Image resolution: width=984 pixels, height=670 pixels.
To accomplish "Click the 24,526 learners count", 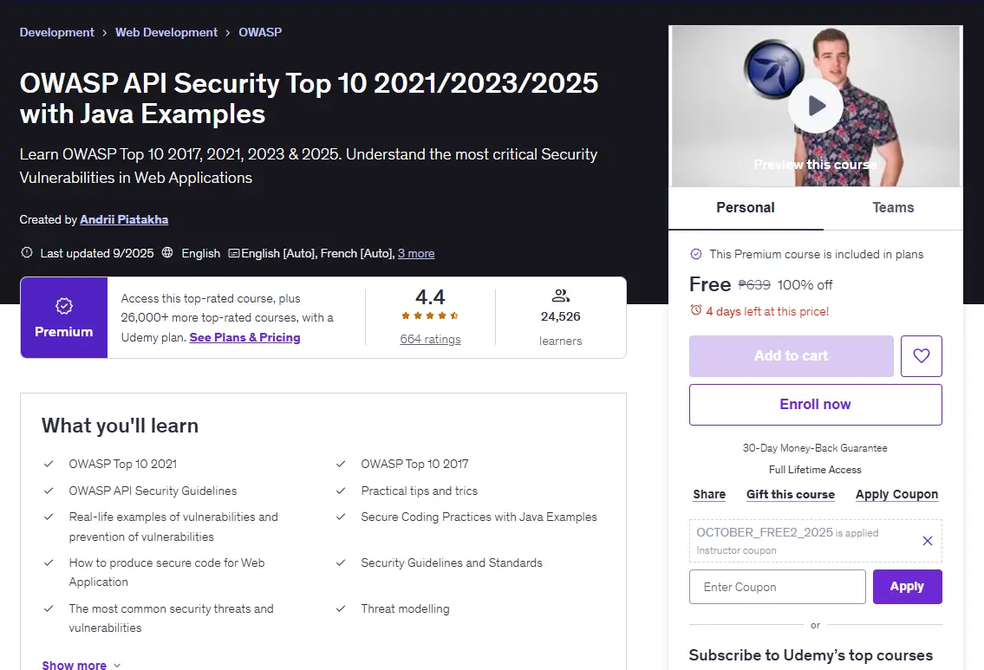I will [560, 317].
